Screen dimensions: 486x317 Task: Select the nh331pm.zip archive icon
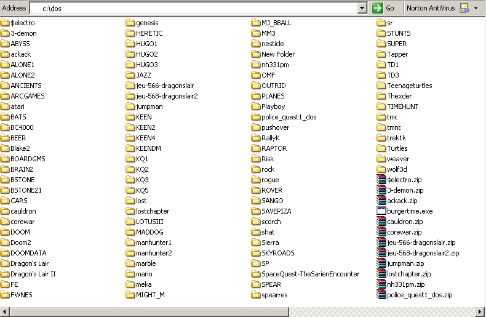381,284
